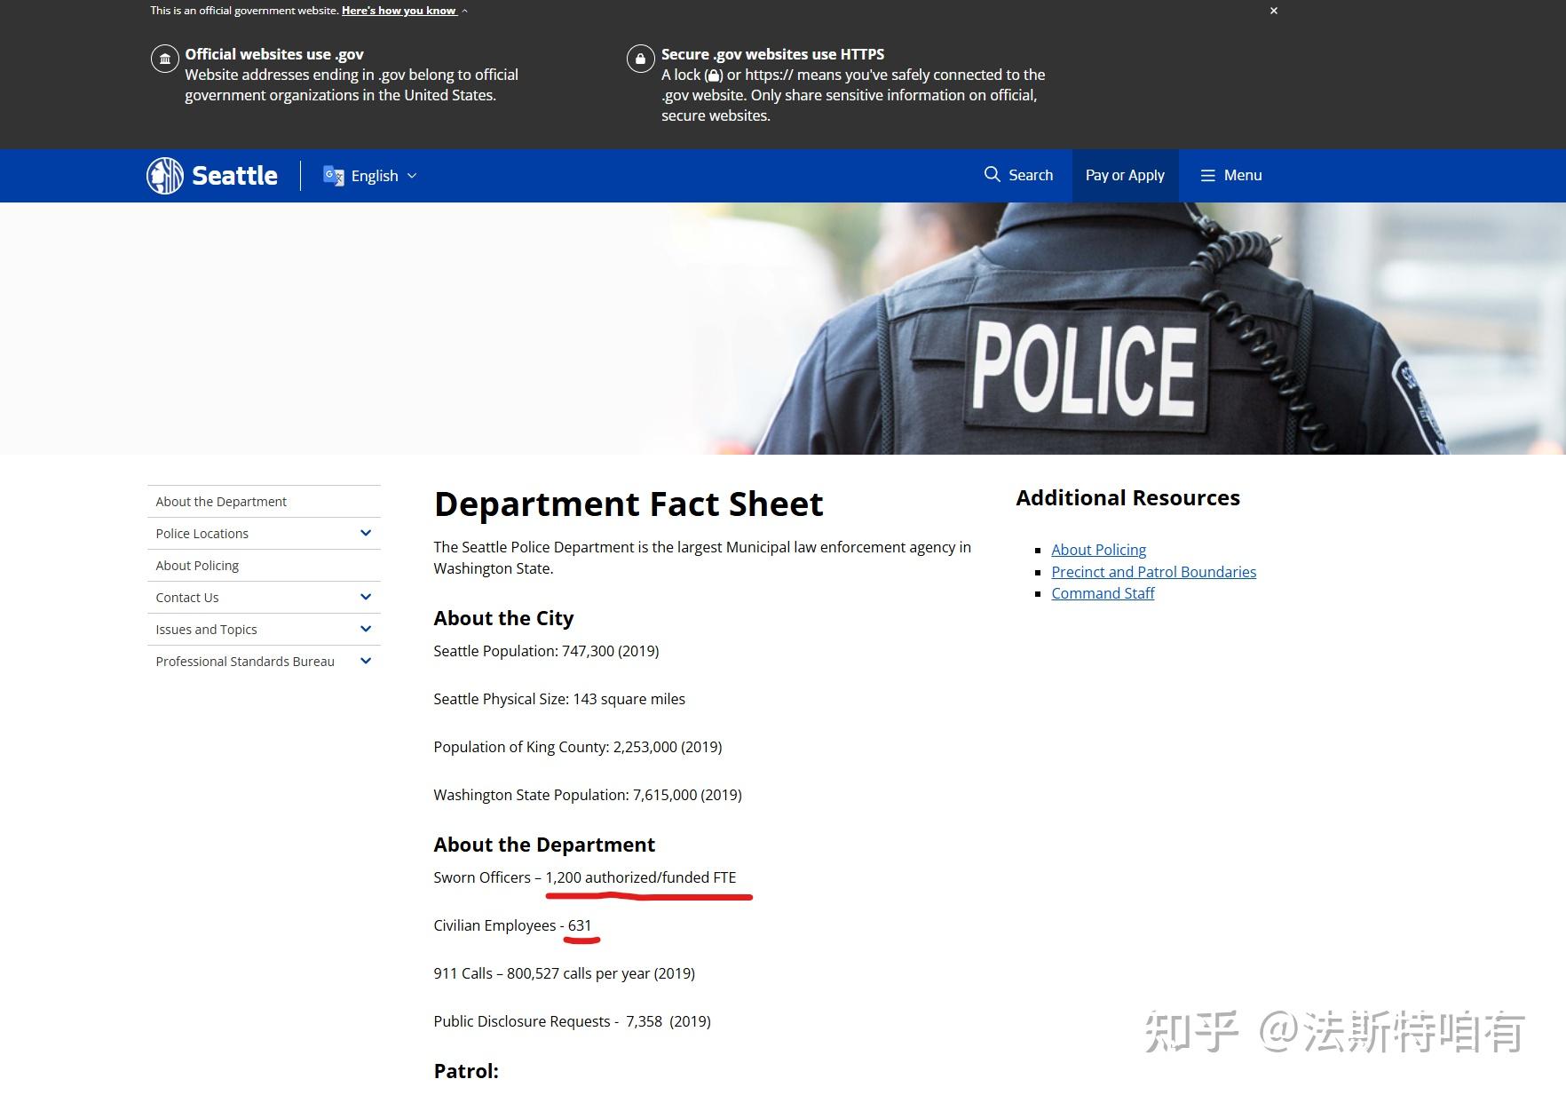
Task: Click 'Public Disclosure Requests - 7,358' line
Action: tap(572, 1021)
